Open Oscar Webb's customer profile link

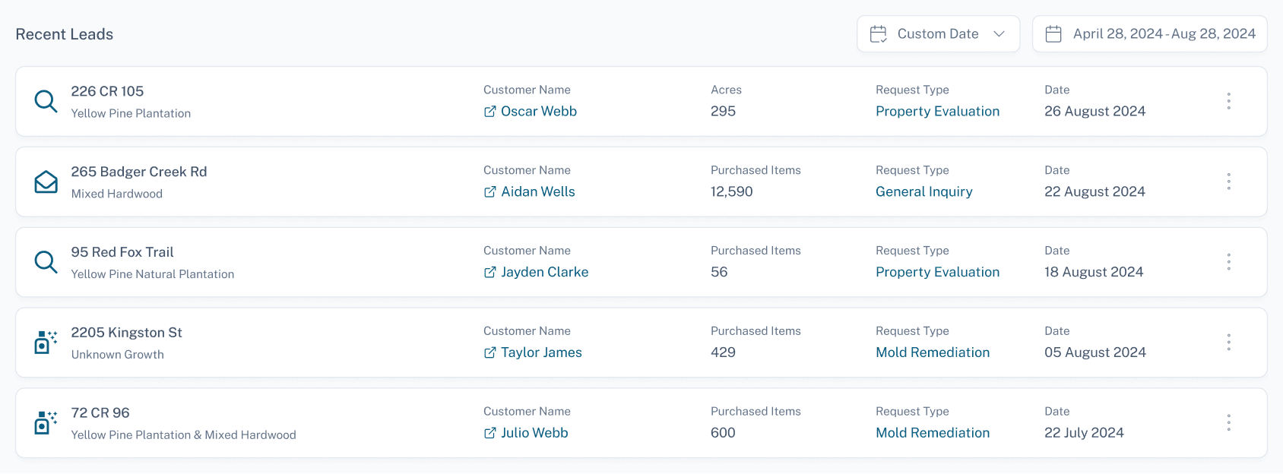[538, 112]
